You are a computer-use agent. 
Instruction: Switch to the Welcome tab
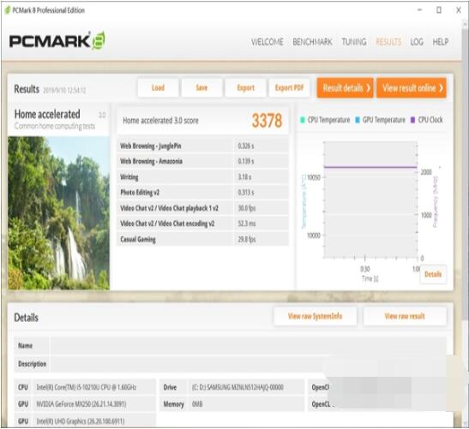click(x=268, y=42)
